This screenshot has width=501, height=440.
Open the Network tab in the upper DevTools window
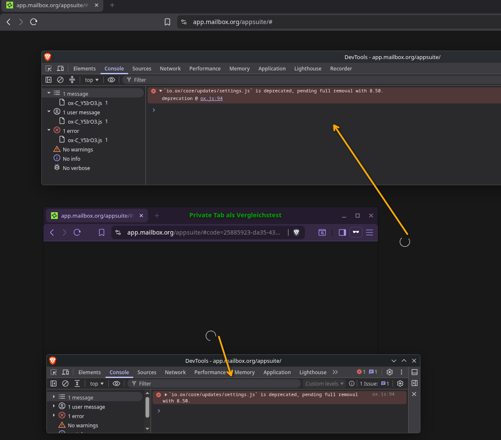tap(170, 68)
